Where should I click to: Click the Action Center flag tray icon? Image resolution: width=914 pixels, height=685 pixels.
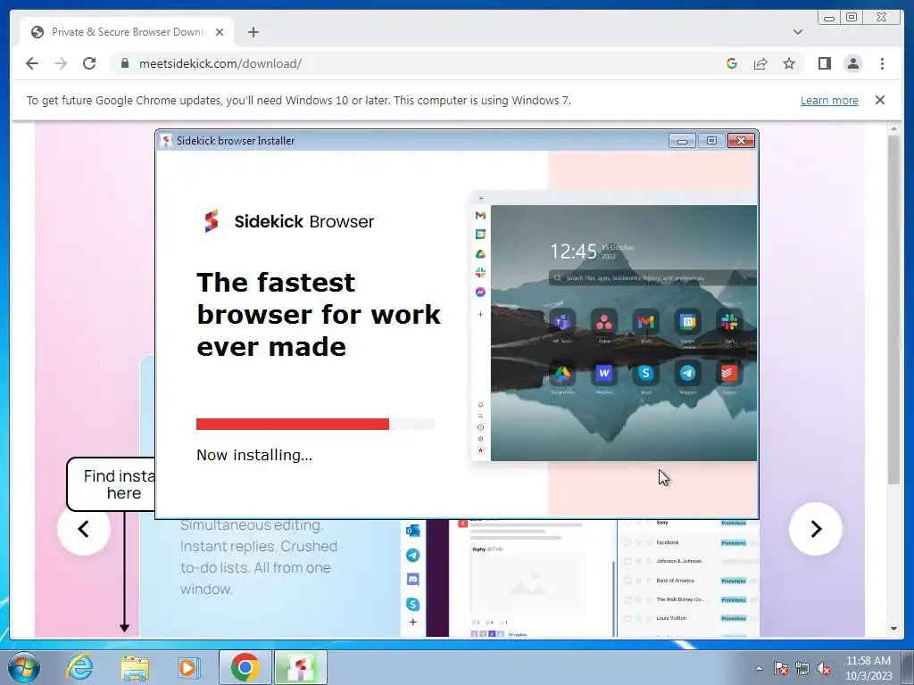pyautogui.click(x=781, y=668)
